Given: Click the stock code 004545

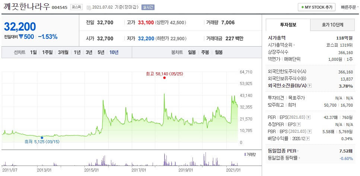Looking at the screenshot, I should [60, 7].
